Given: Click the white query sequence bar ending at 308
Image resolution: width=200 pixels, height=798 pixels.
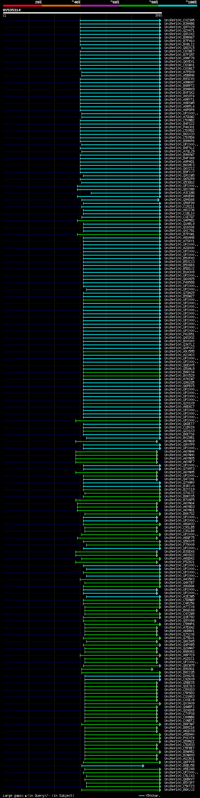Looking at the screenshot, I should (x=82, y=13).
